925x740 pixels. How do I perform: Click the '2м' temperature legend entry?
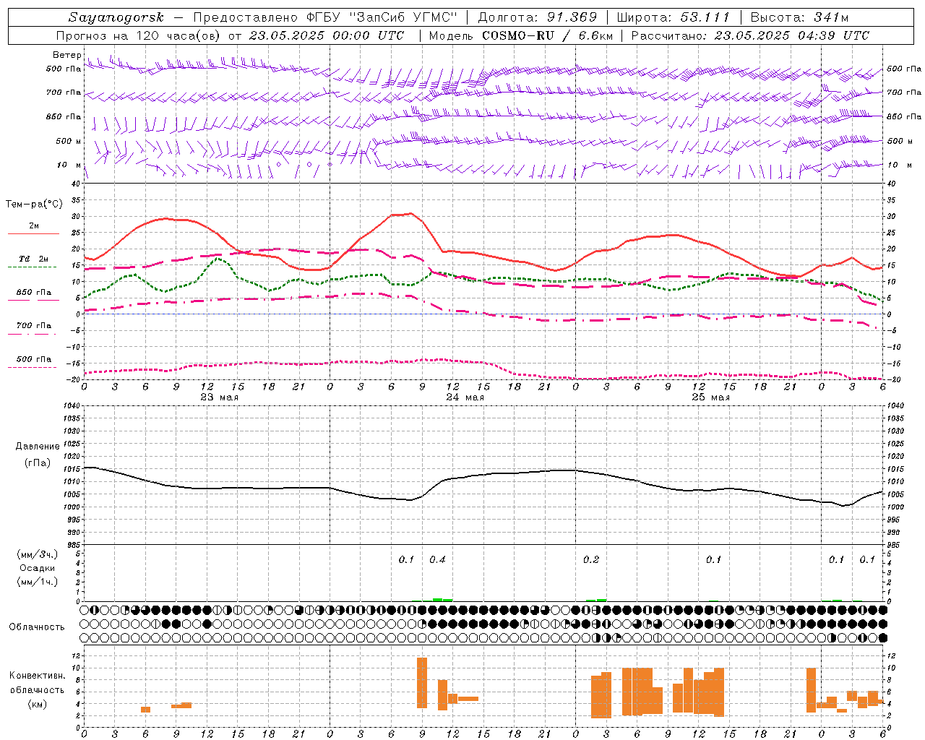(33, 226)
